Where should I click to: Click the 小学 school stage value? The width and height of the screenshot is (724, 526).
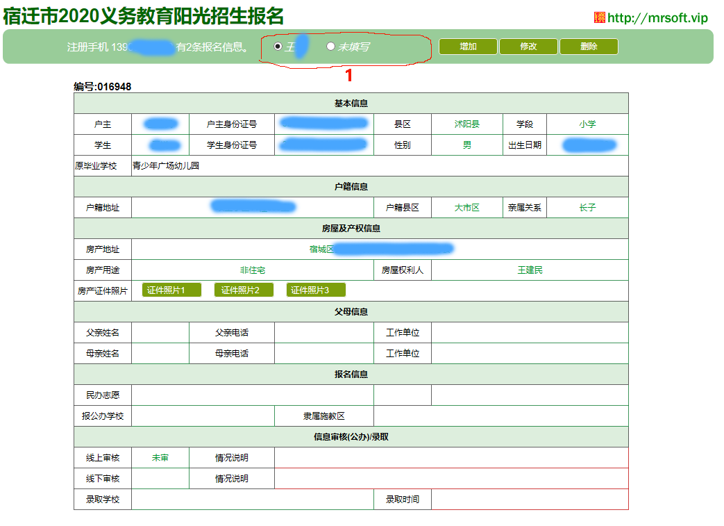pyautogui.click(x=587, y=124)
